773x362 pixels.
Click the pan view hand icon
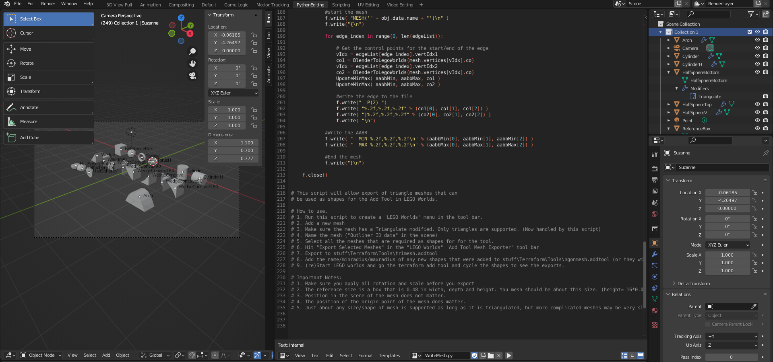click(x=193, y=64)
